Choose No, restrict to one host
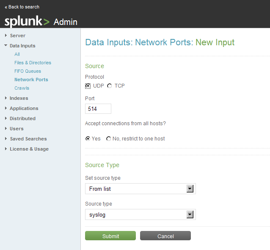Image resolution: width=270 pixels, height=250 pixels. click(x=108, y=139)
